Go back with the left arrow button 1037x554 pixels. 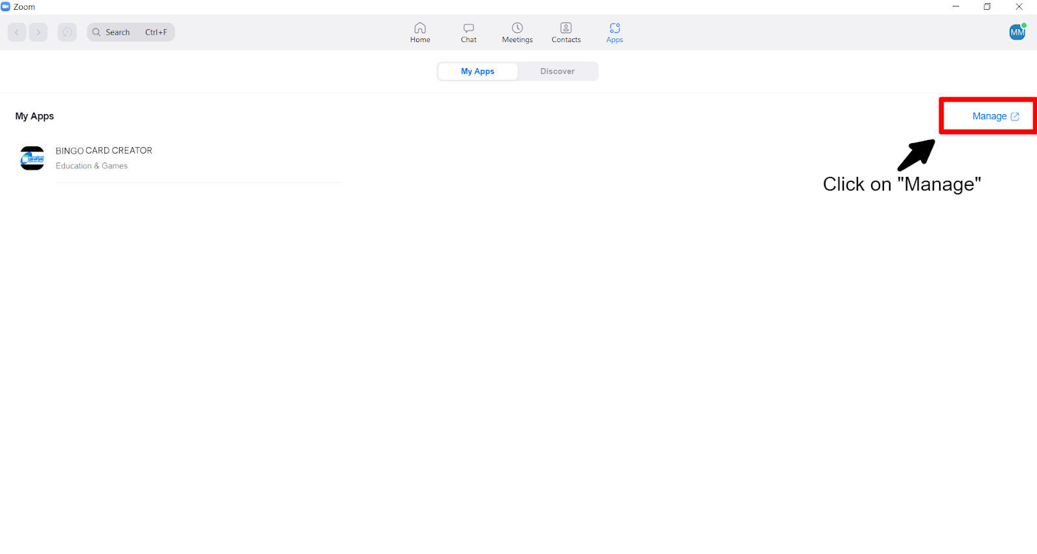(x=17, y=32)
